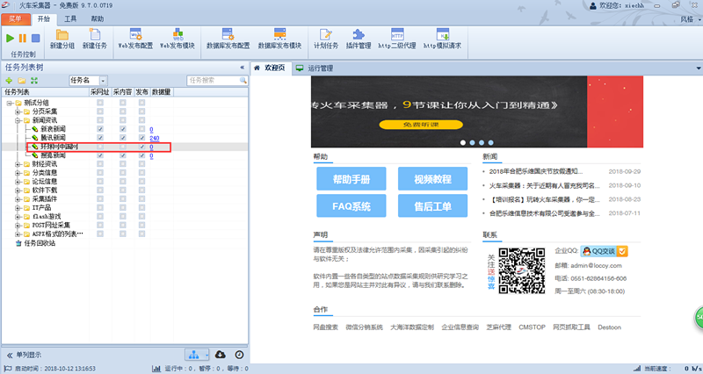This screenshot has width=703, height=374.
Task: Open the 菜单 menu
Action: [15, 18]
